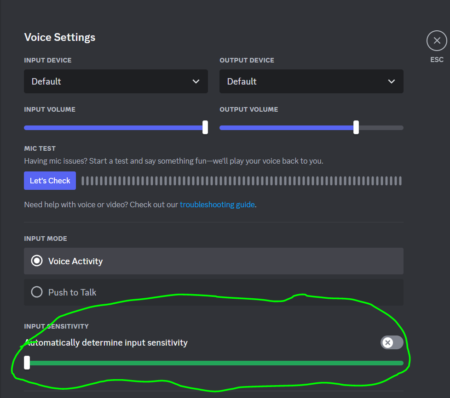Select Push to Talk input mode

214,292
